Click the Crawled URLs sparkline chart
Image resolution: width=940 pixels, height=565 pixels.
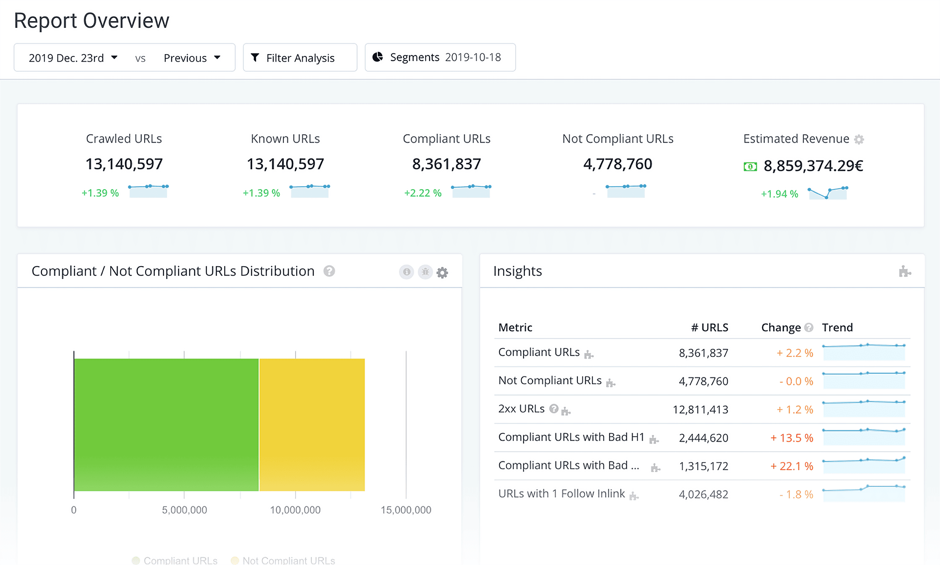(148, 191)
